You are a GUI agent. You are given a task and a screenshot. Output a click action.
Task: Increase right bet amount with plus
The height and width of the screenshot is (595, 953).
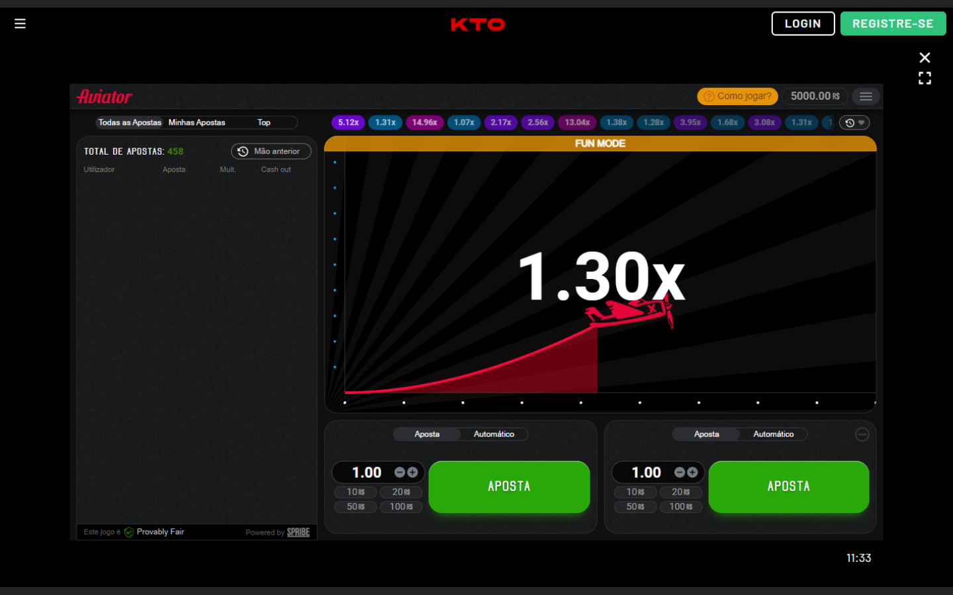(x=692, y=472)
